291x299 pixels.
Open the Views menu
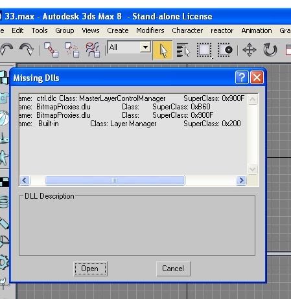pyautogui.click(x=91, y=30)
